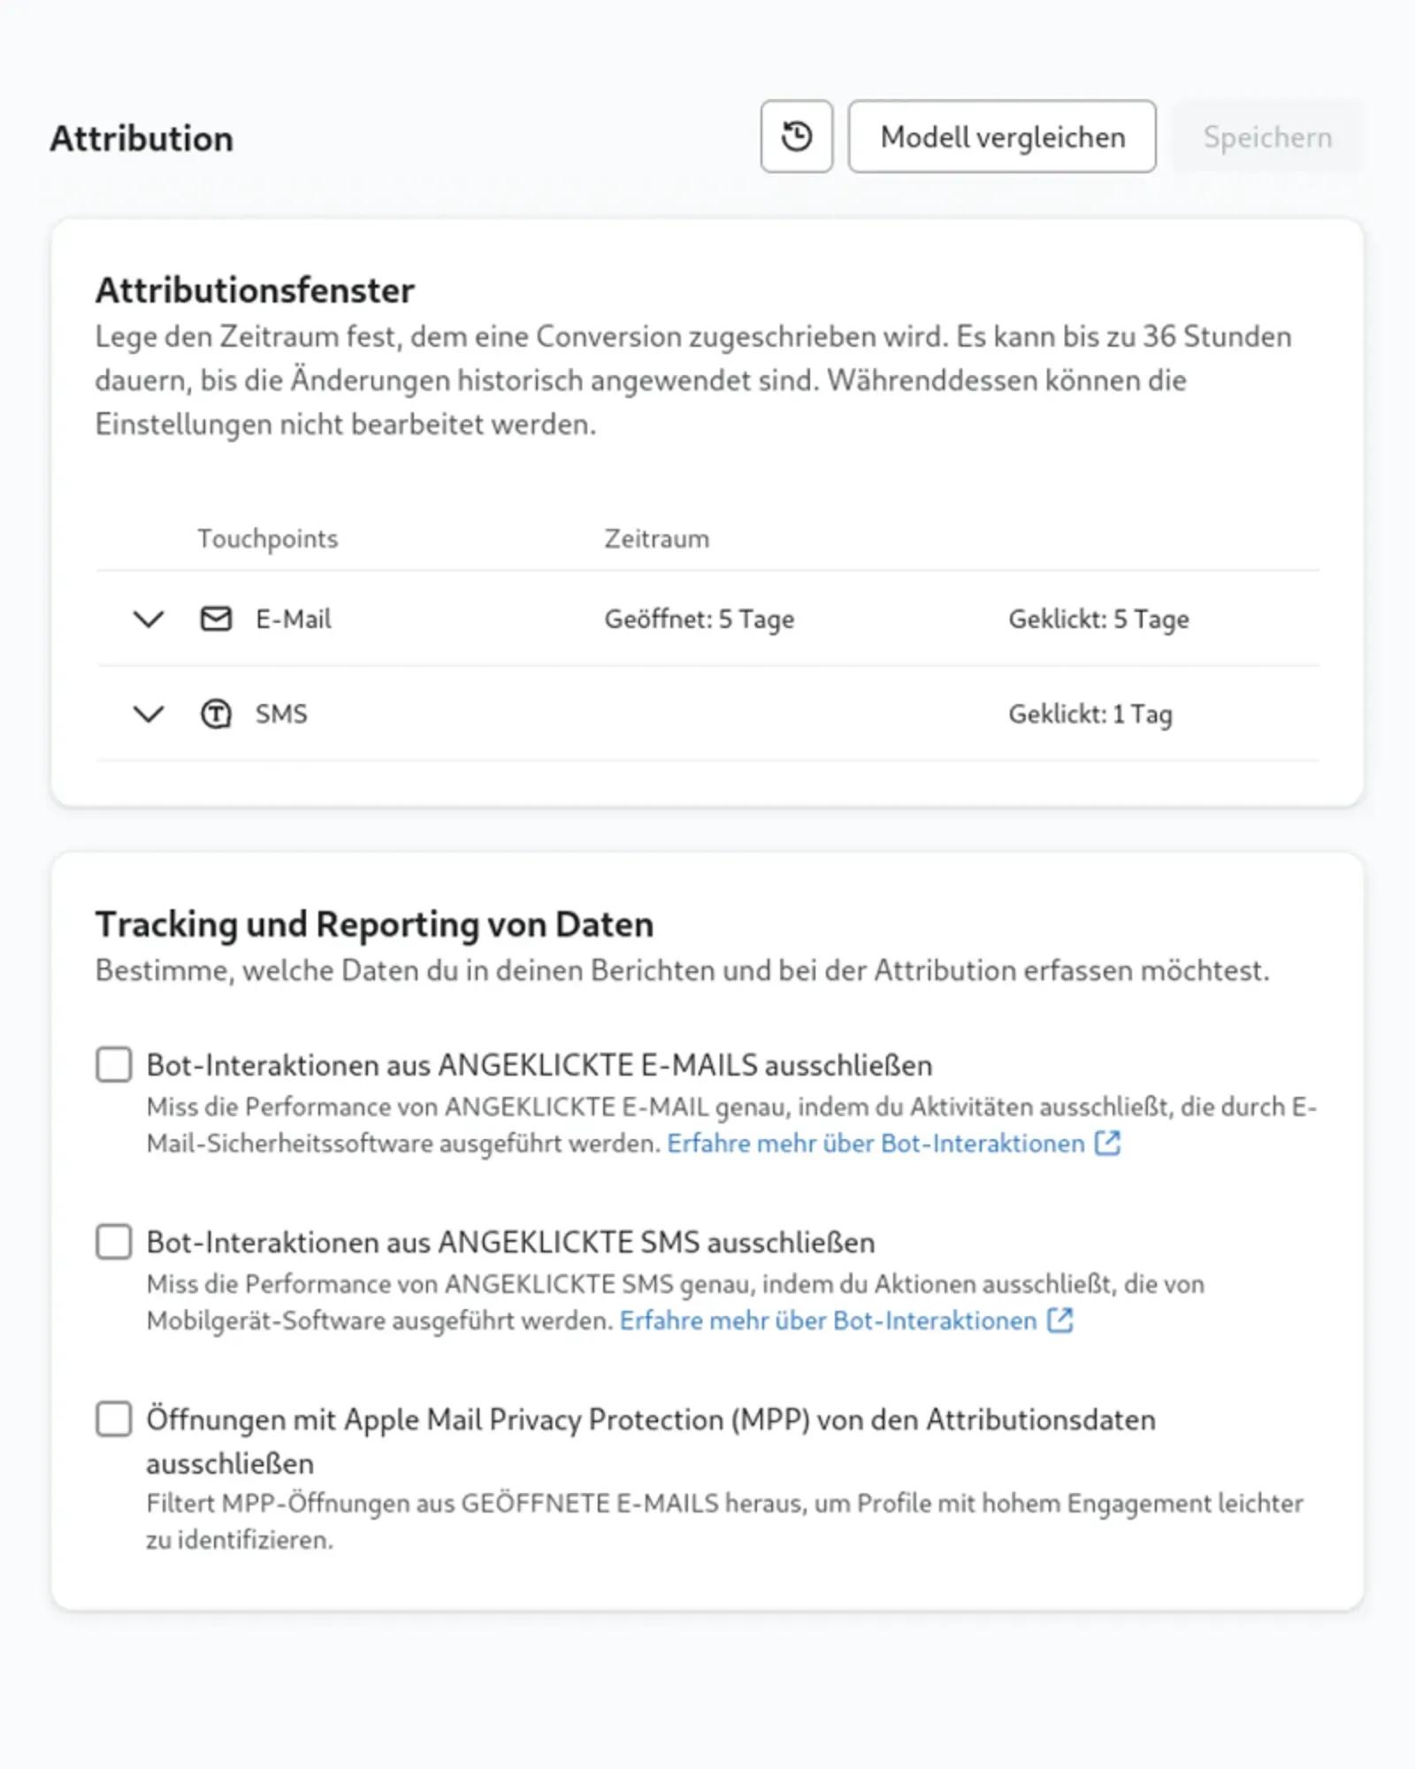The width and height of the screenshot is (1415, 1769).
Task: Enable excluding bot interactions from angeklickte E-Mails
Action: coord(113,1066)
